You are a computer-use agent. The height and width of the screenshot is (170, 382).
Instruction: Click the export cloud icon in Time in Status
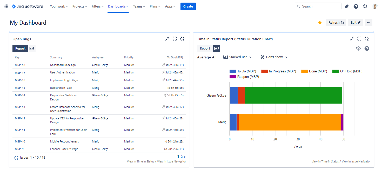point(358,48)
